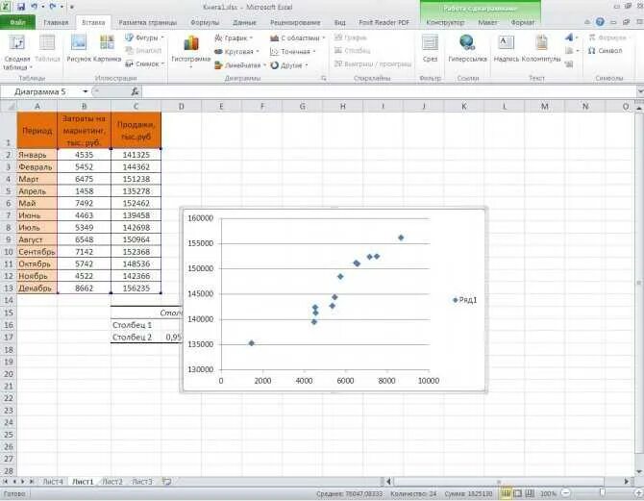Switch to sheet Лист2
The height and width of the screenshot is (501, 644).
click(x=112, y=481)
